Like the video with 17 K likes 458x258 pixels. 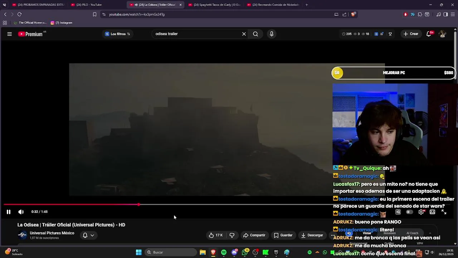216,235
